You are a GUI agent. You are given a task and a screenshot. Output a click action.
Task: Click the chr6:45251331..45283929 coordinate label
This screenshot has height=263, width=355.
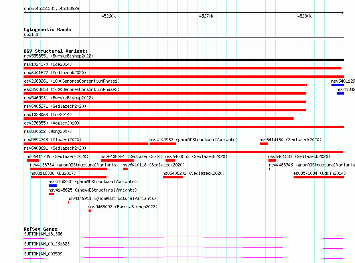tap(51, 8)
